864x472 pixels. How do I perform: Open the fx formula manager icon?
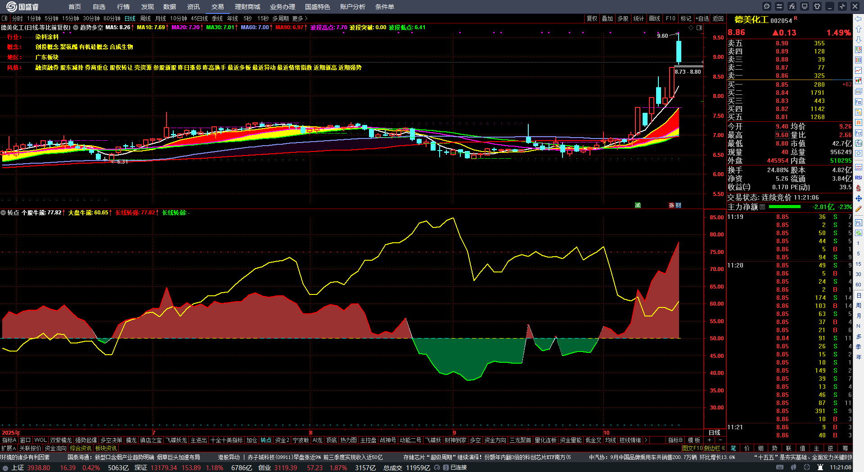point(792,6)
